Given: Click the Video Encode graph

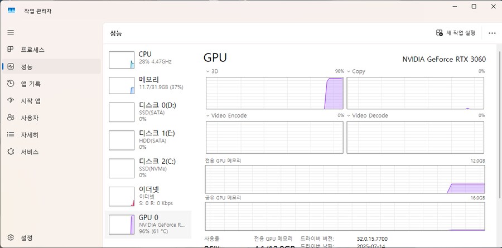Looking at the screenshot, I should tap(274, 137).
